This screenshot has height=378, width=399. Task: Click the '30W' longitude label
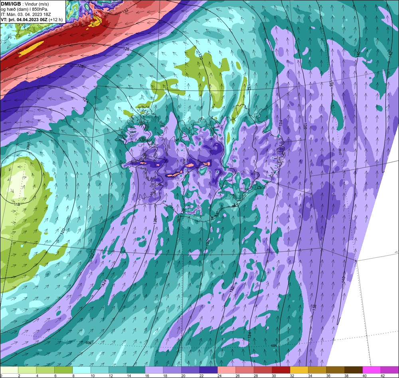coord(28,147)
